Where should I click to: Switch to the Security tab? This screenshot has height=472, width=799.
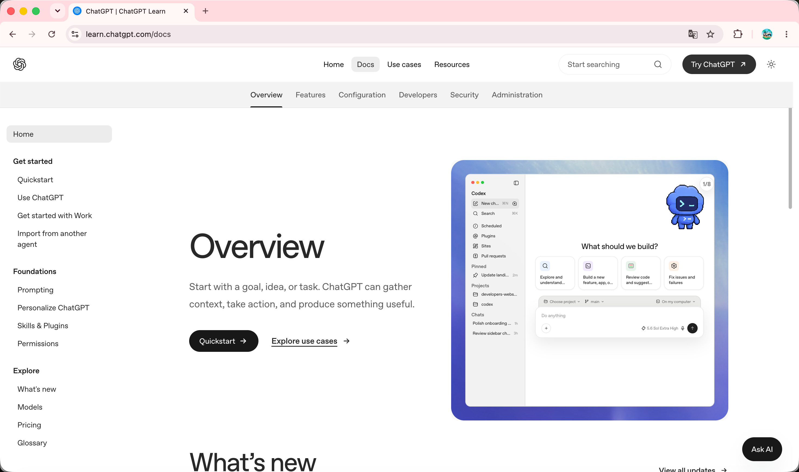(464, 95)
